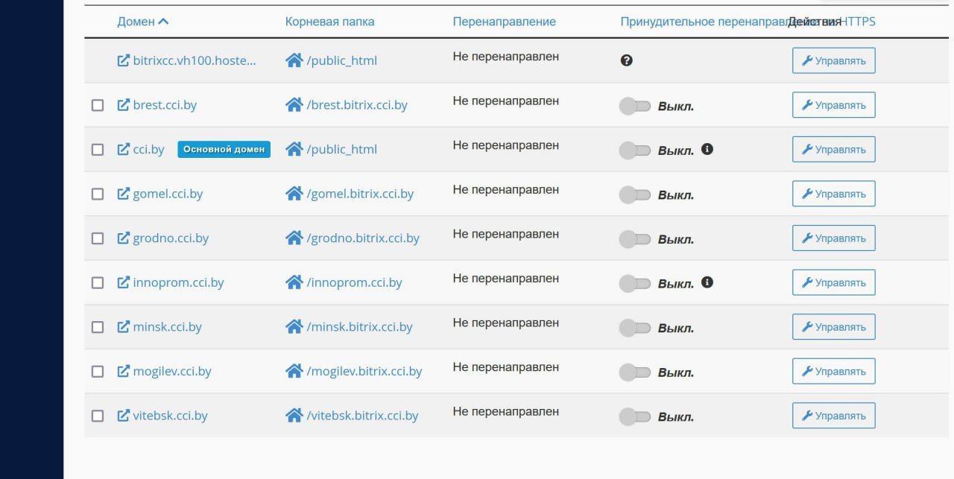Select the checkbox for gomel.cci.by

[x=98, y=194]
